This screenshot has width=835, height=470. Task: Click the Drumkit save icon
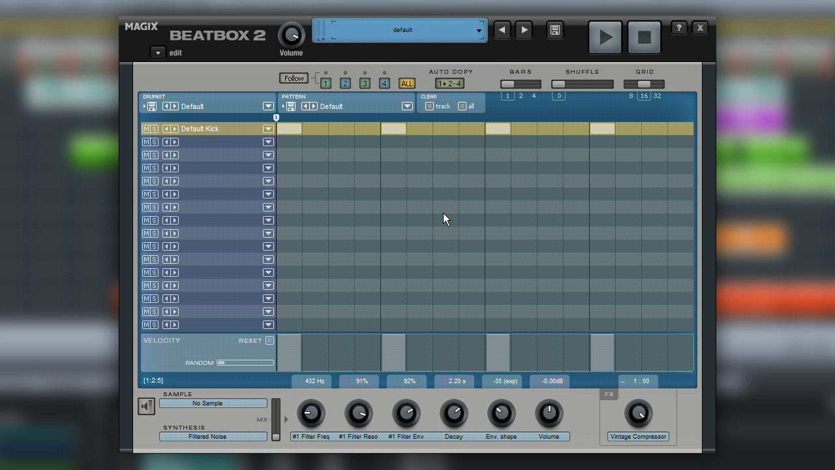coord(150,106)
